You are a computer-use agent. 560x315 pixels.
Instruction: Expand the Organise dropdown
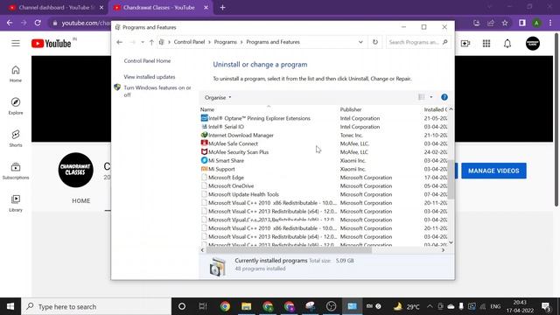point(218,97)
